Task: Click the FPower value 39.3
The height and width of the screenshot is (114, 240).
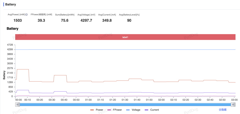Action: click(x=41, y=20)
